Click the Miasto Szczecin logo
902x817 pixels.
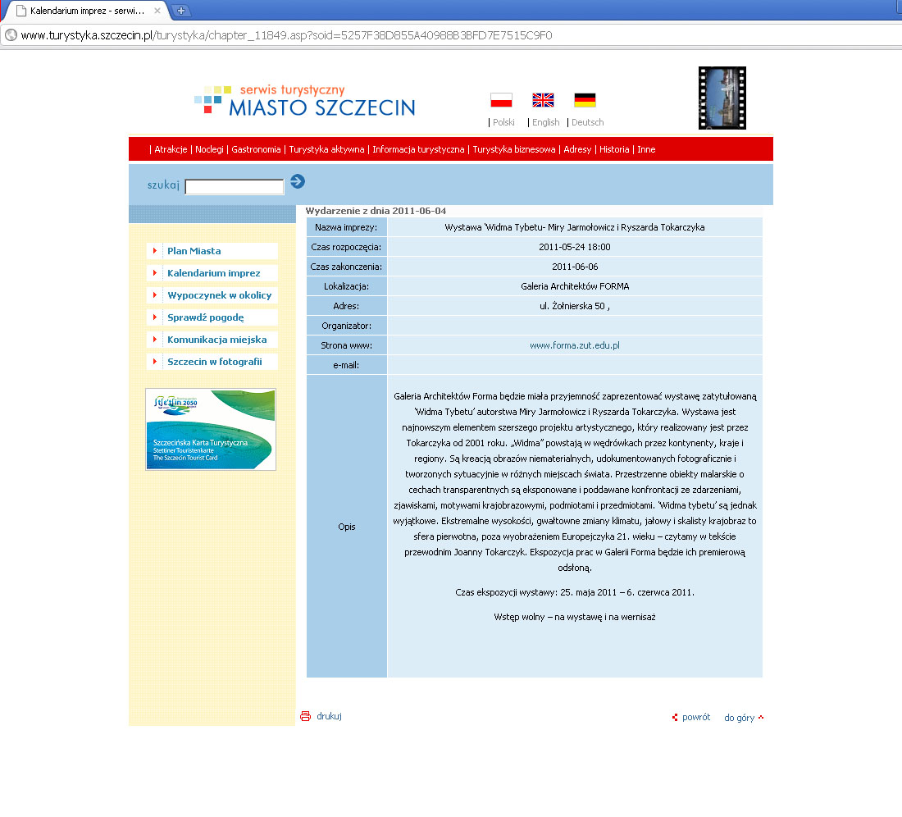(x=305, y=101)
